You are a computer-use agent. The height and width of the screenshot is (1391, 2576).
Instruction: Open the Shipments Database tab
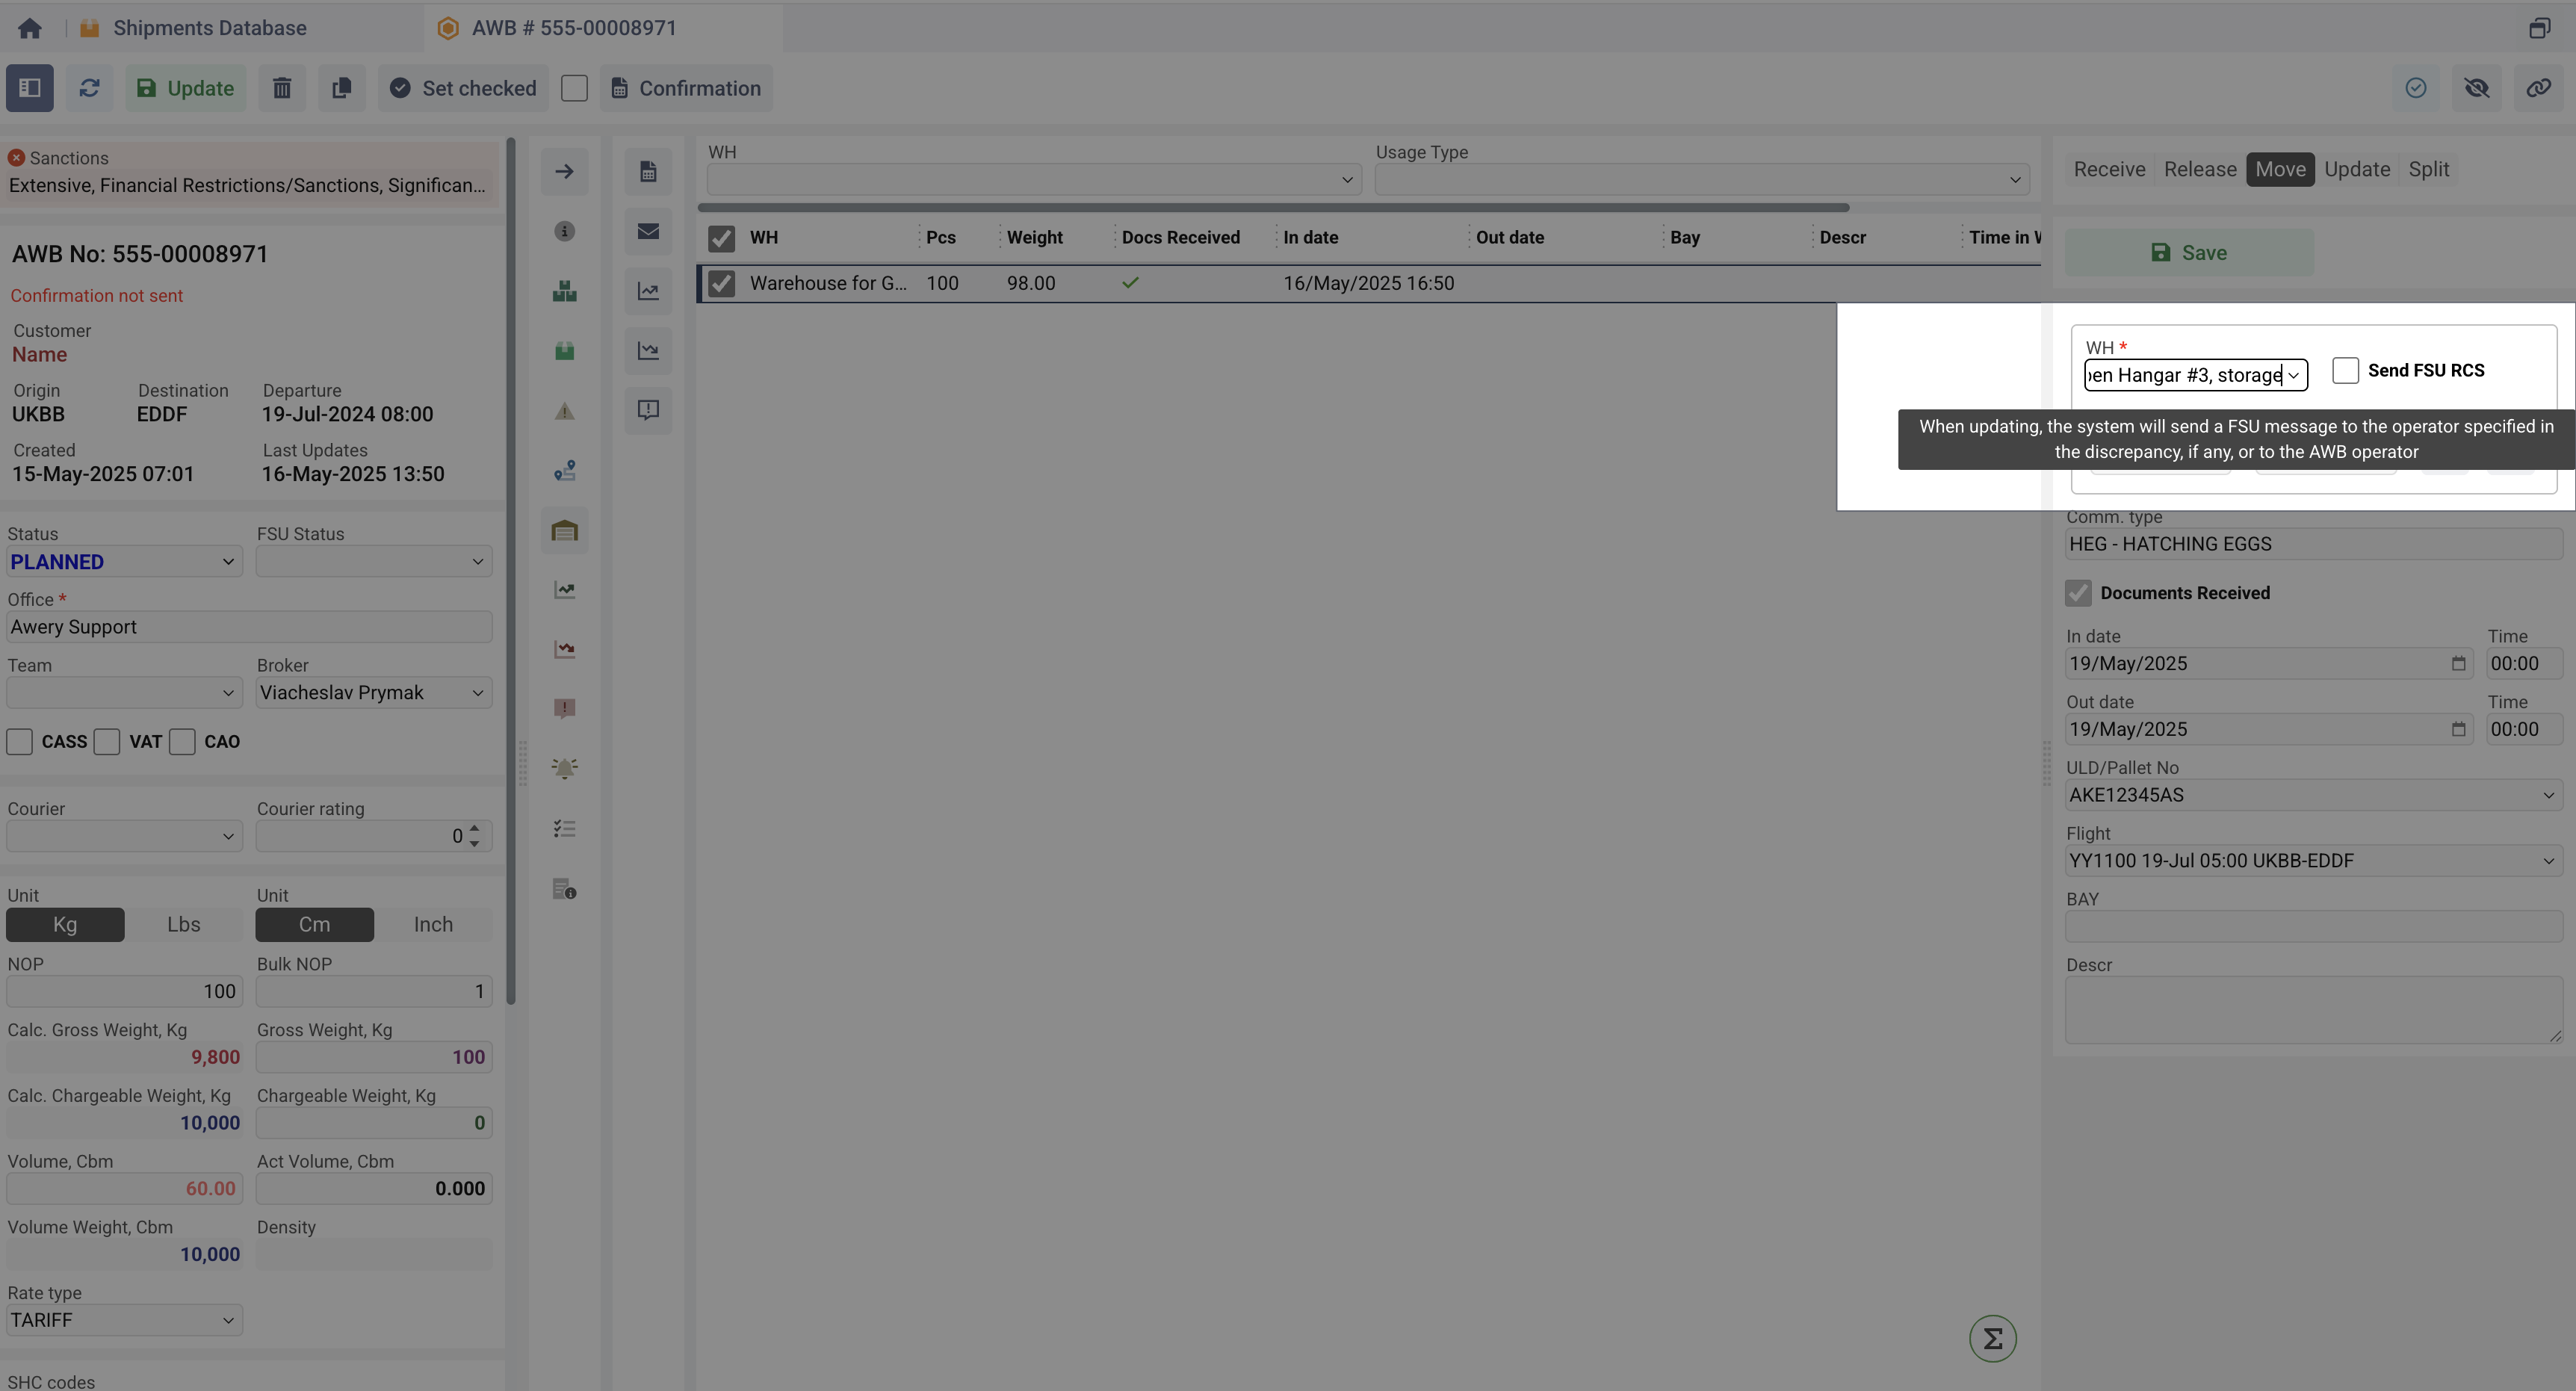click(209, 28)
